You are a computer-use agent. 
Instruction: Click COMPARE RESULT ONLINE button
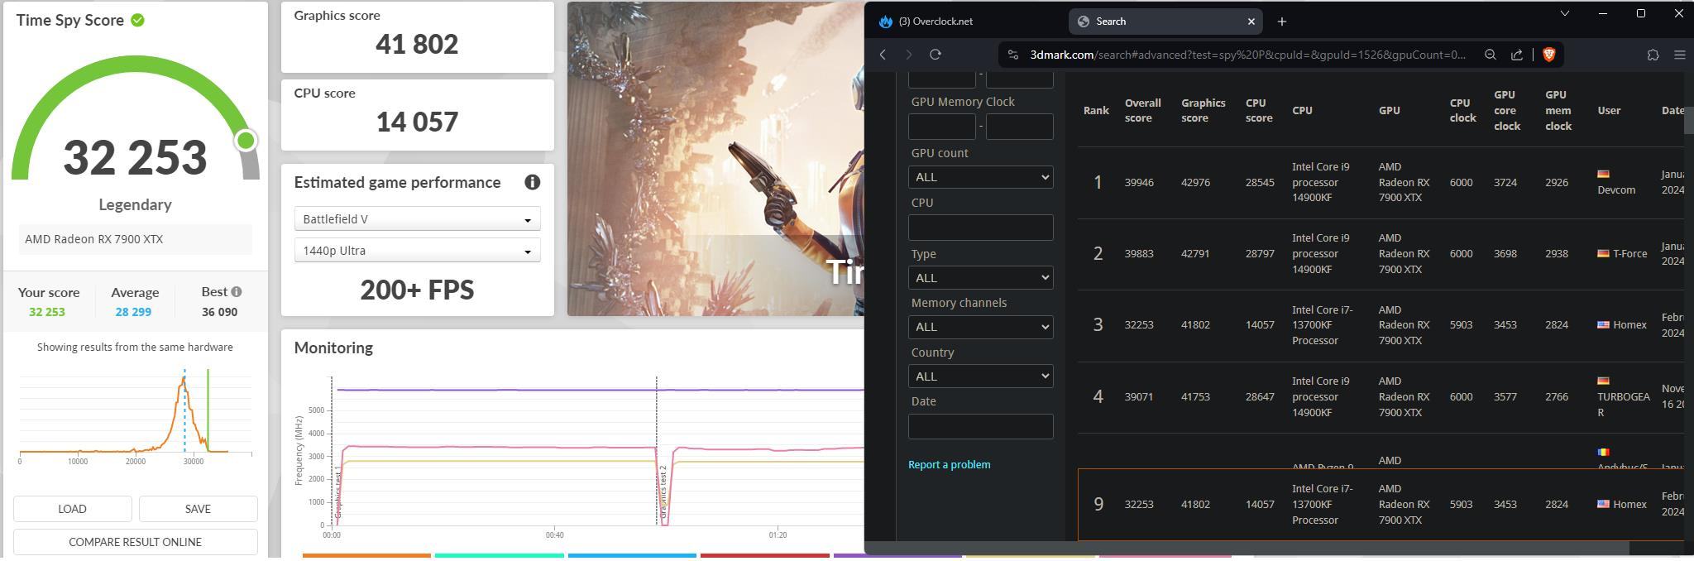click(135, 542)
